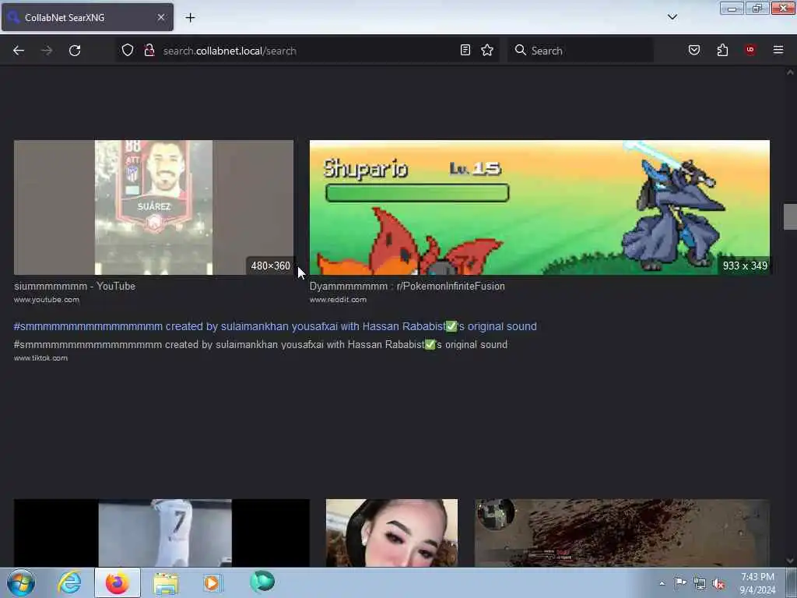Click the scrollbar down arrow

(790, 561)
